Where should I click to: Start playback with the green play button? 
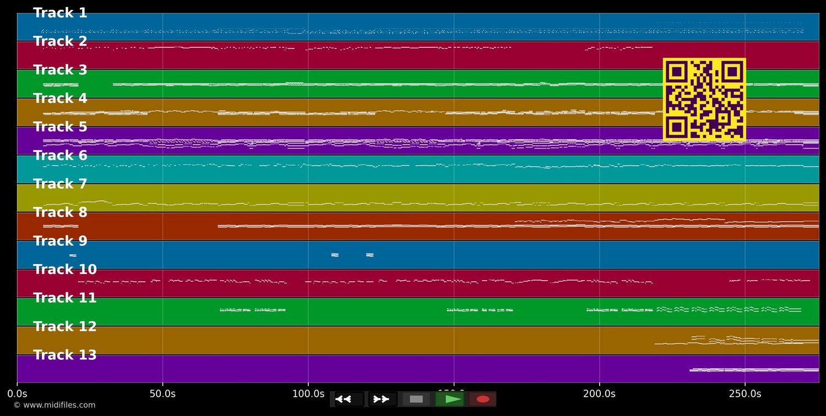(x=450, y=399)
